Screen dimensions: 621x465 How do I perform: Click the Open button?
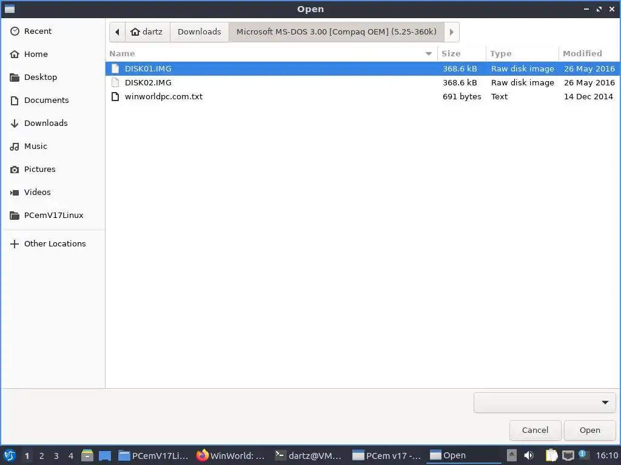pos(589,430)
